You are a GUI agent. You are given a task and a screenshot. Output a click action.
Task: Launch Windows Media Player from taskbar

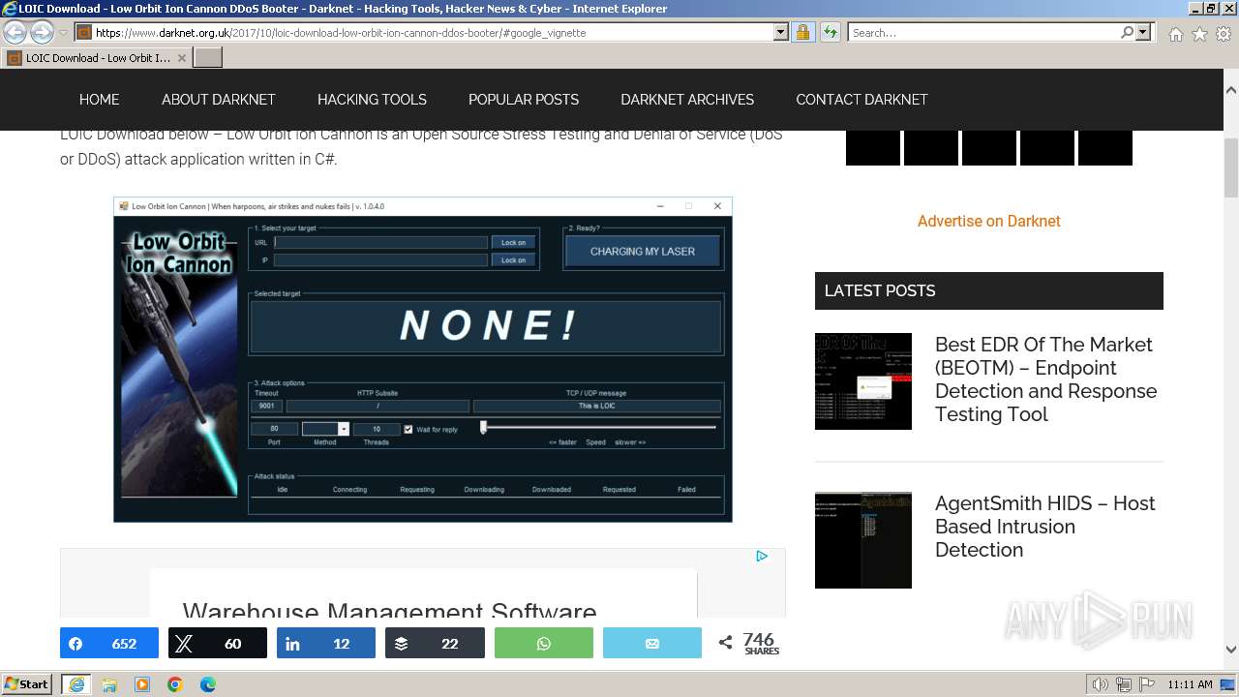pos(142,684)
